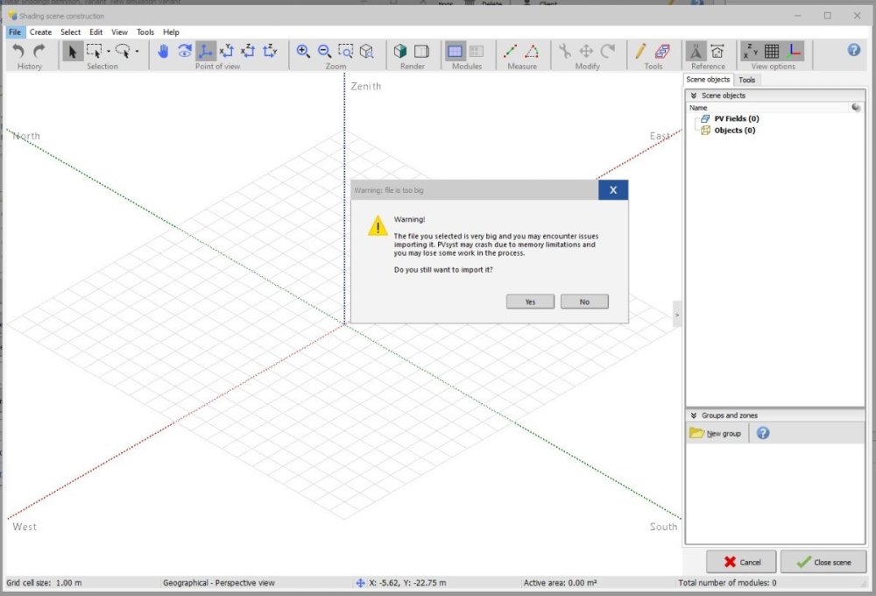The image size is (876, 596).
Task: Click the Undo arrow in History group
Action: click(x=18, y=51)
